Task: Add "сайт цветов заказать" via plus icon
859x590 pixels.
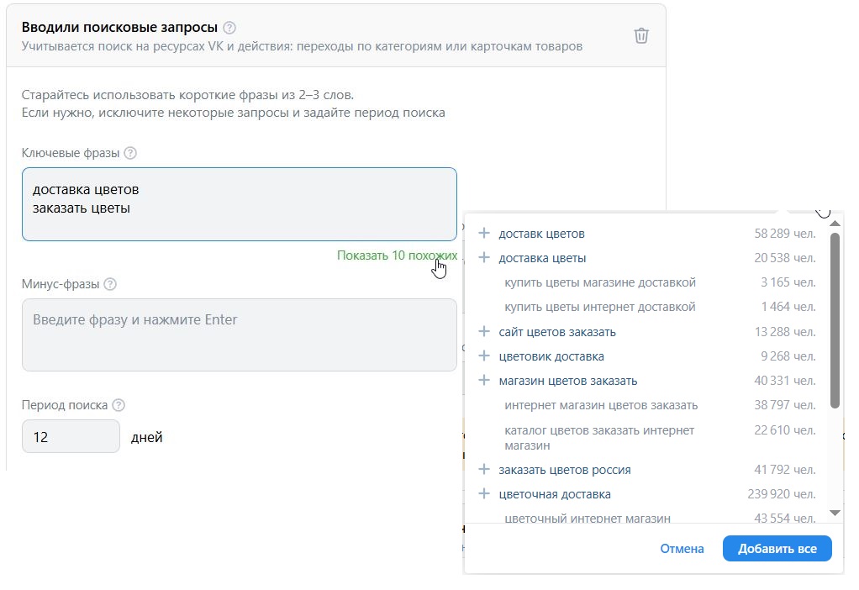Action: coord(486,331)
